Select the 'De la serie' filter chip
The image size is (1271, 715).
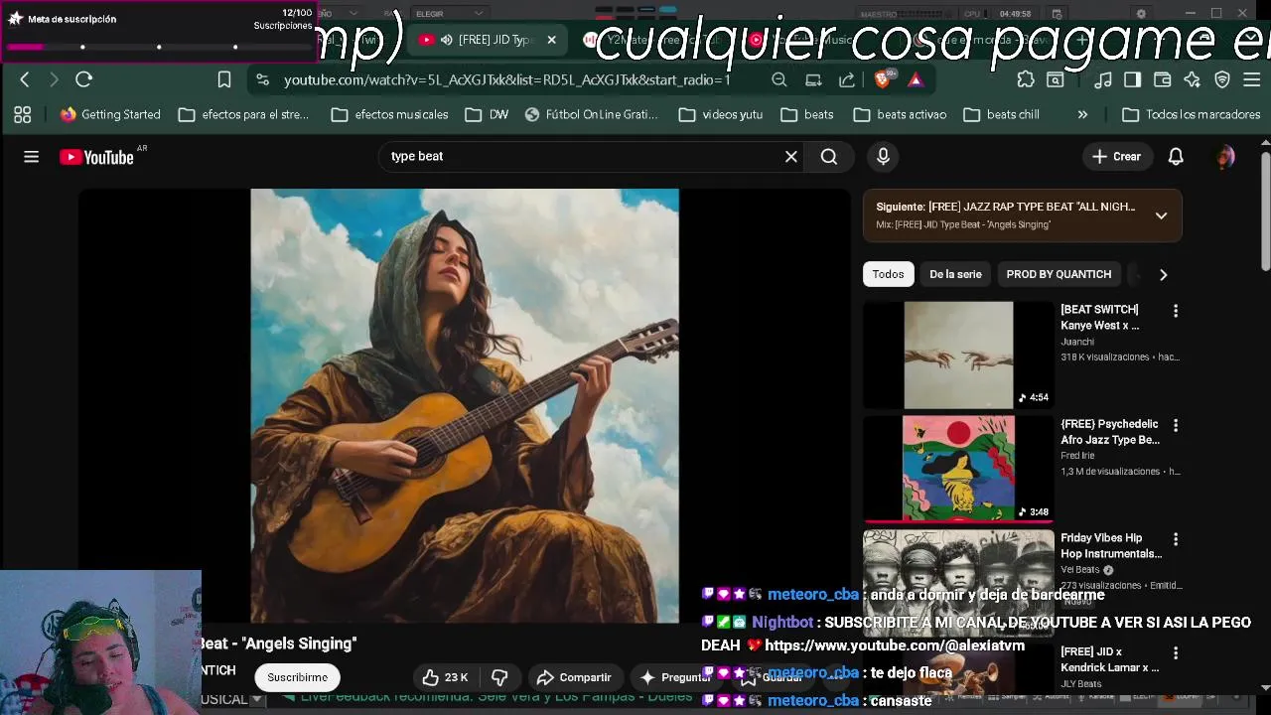pyautogui.click(x=955, y=274)
